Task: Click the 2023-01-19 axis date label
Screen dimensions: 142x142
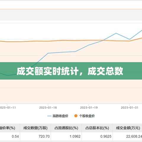Action: [89, 108]
